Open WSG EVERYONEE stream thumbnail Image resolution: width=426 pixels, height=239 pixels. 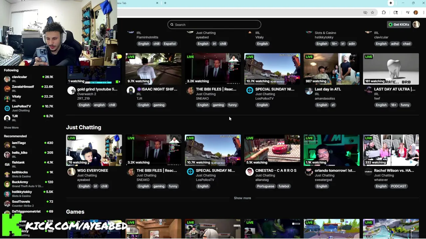click(94, 150)
